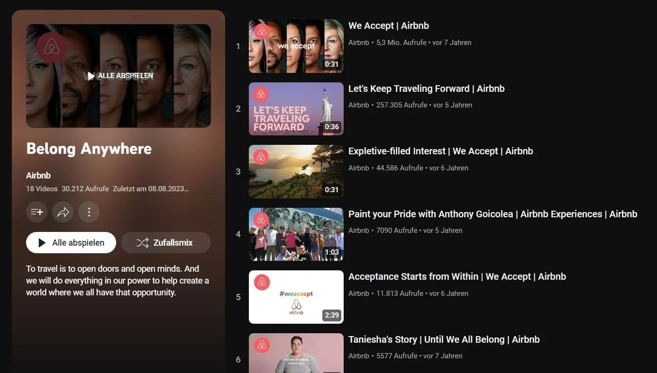Viewport: 657px width, 373px height.
Task: Click Airbnb channel name under Taniesha's Story
Action: click(x=359, y=356)
